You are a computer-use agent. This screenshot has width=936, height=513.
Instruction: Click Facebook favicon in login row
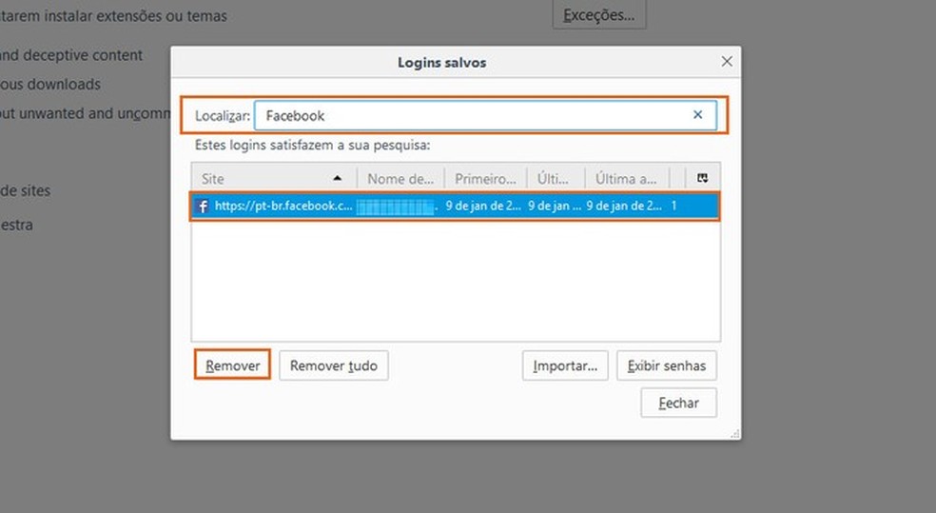[203, 206]
